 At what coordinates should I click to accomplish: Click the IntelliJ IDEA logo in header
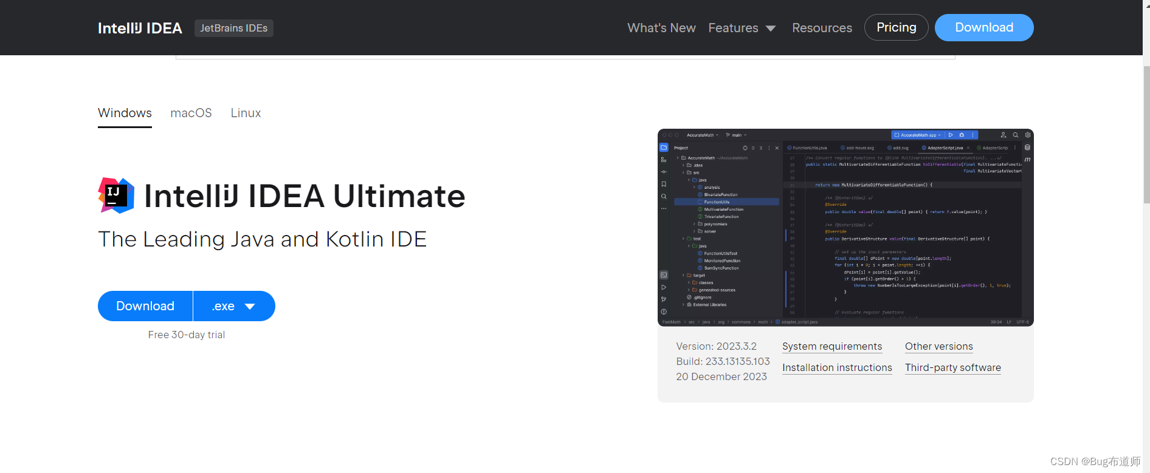(140, 28)
